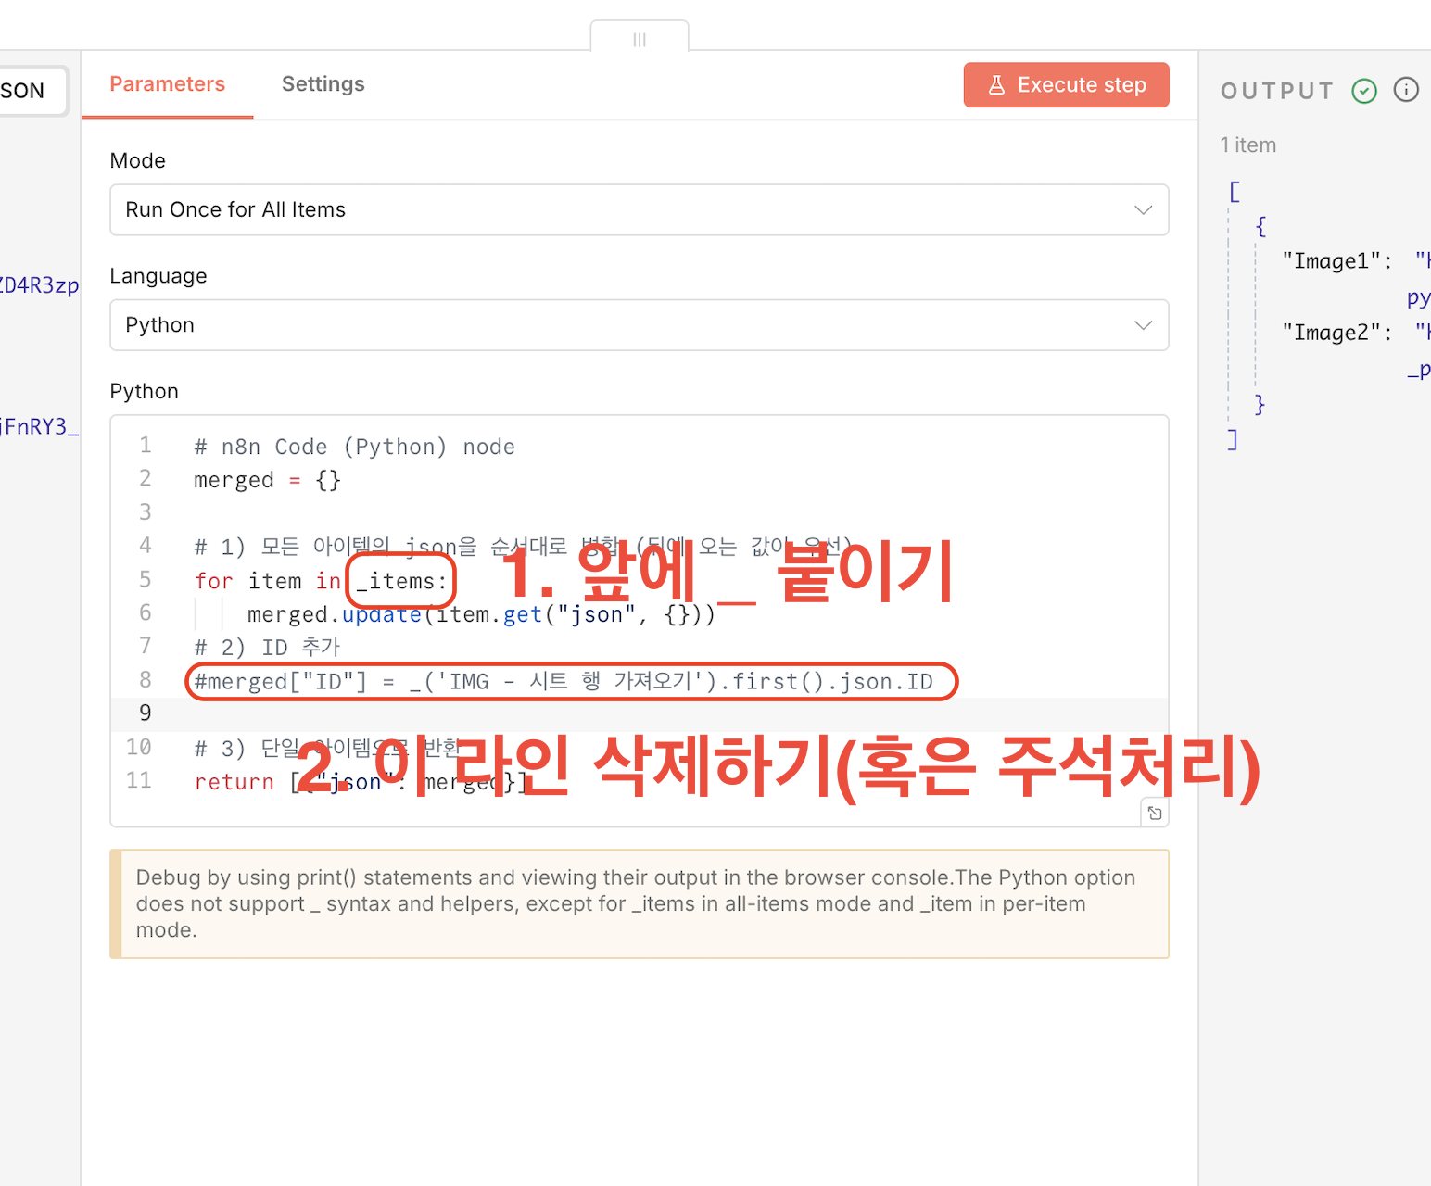Expand the code editor to full screen
This screenshot has height=1186, width=1431.
tap(1155, 814)
